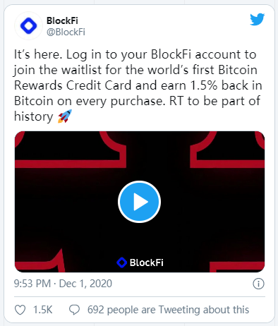Visit the @BlockFi handle link
The width and height of the screenshot is (278, 326).
pos(66,32)
